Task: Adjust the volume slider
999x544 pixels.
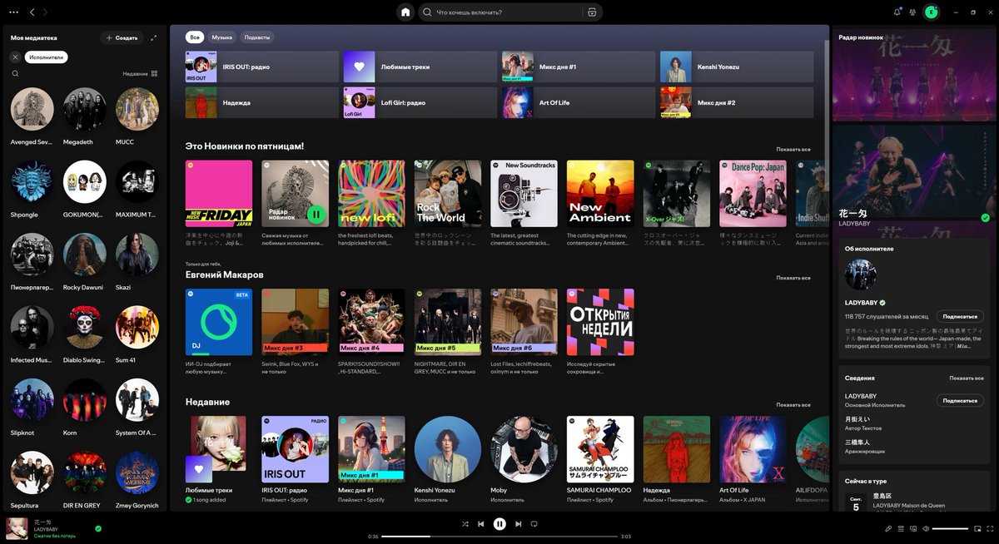Action: tap(950, 528)
